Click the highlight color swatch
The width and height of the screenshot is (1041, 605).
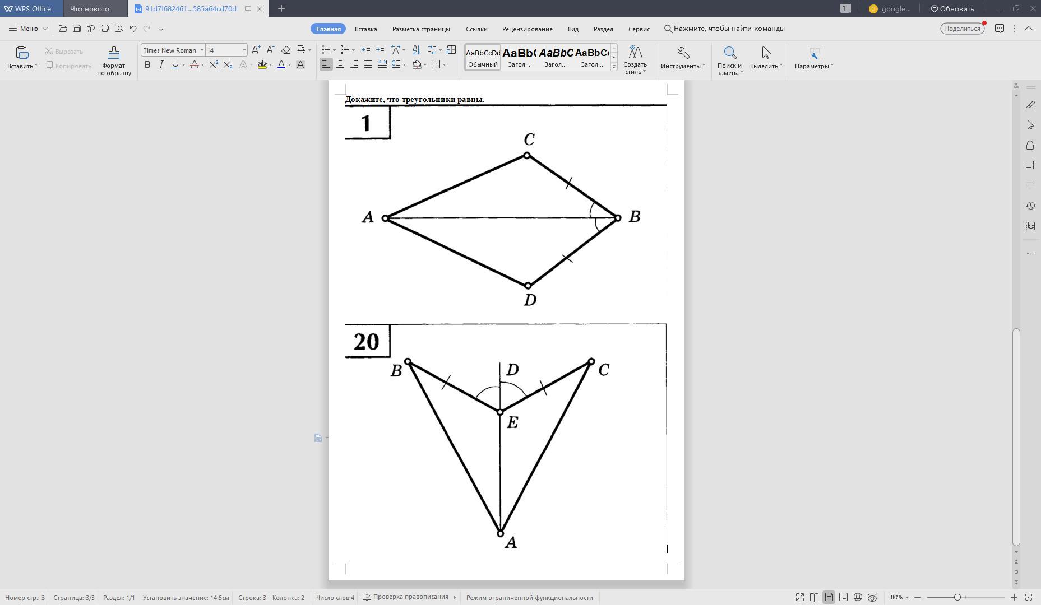pyautogui.click(x=262, y=65)
